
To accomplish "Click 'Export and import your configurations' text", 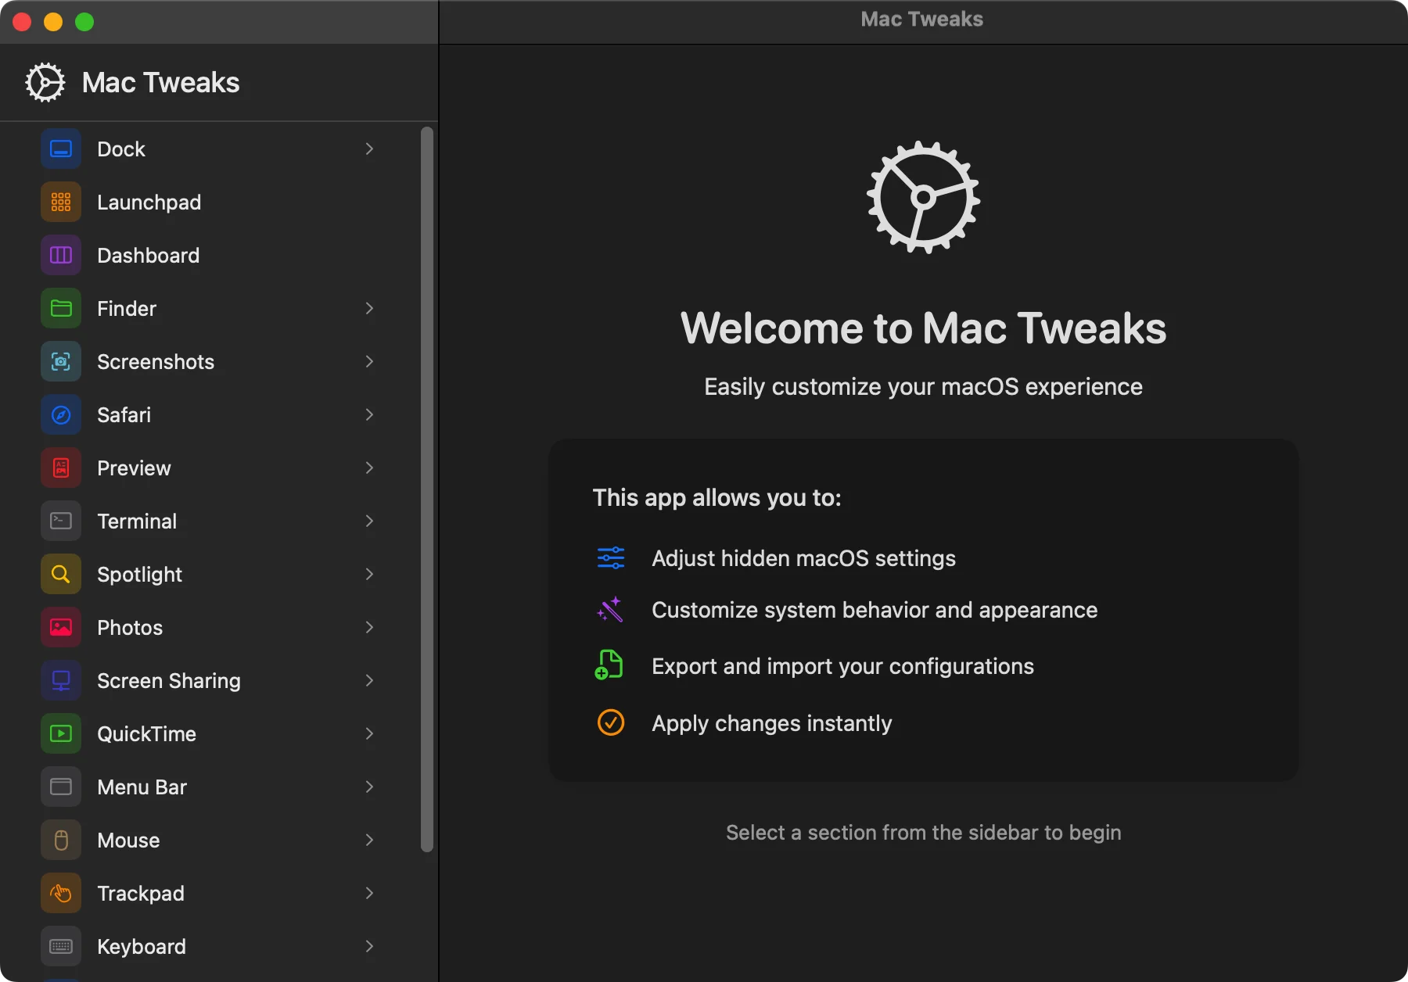I will pos(843,666).
